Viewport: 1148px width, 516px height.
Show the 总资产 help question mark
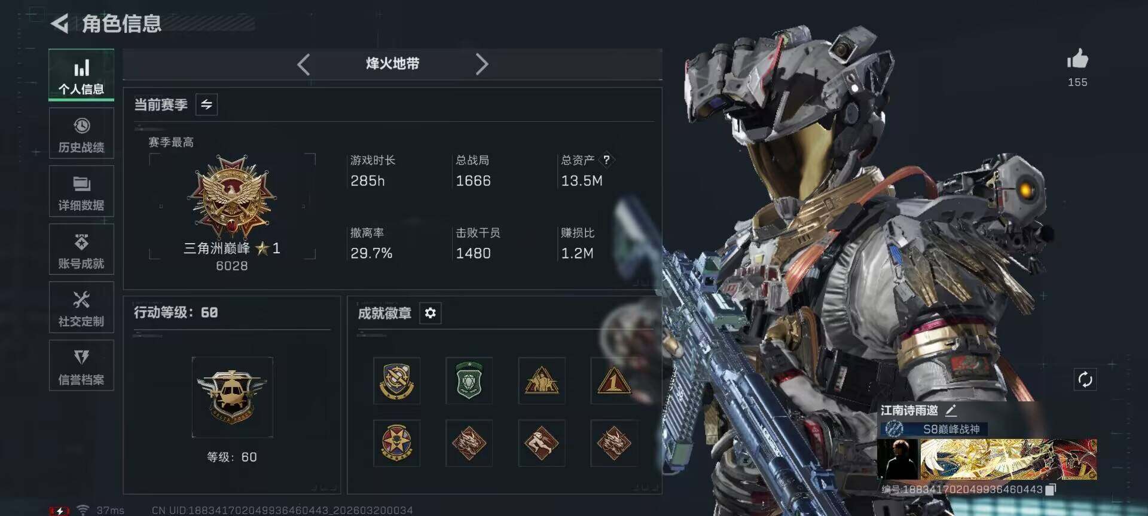[606, 159]
